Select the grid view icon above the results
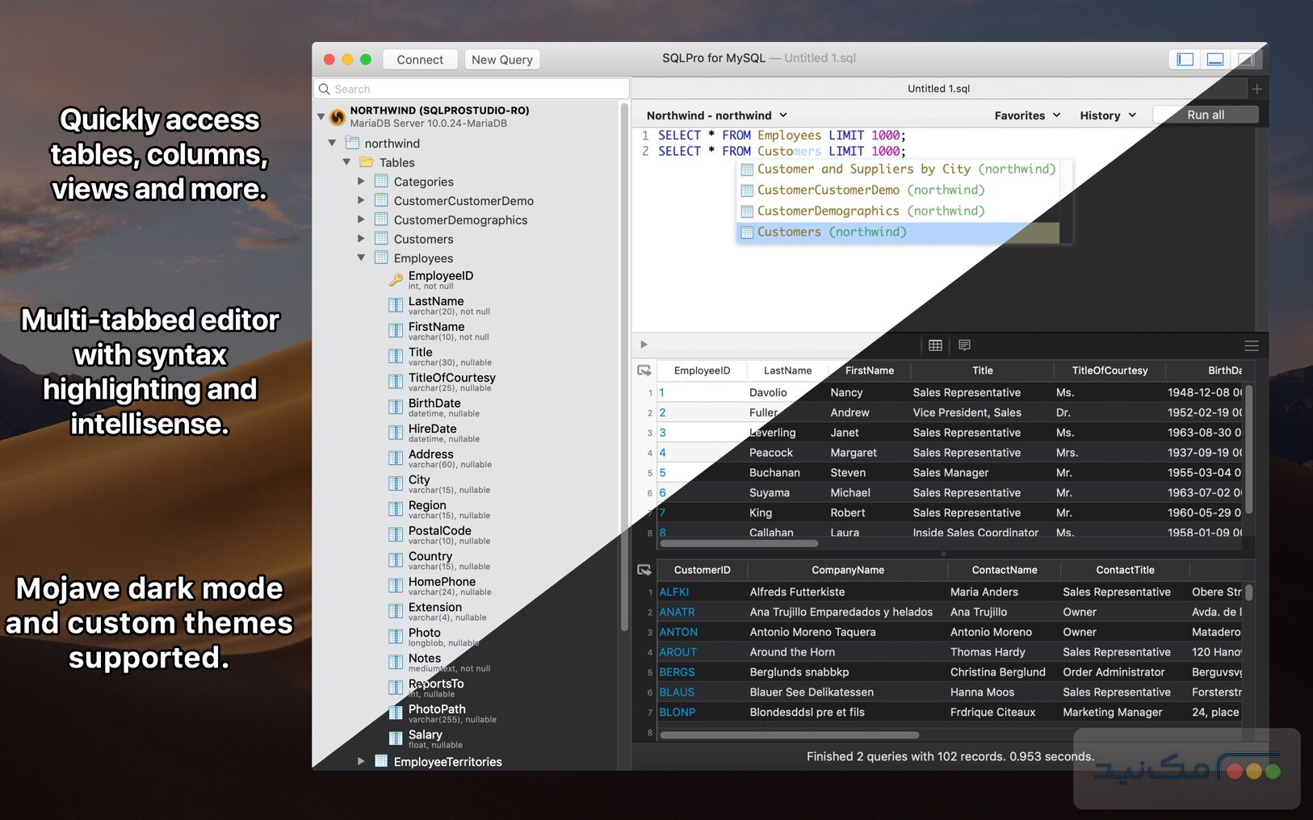Viewport: 1313px width, 820px height. point(935,345)
